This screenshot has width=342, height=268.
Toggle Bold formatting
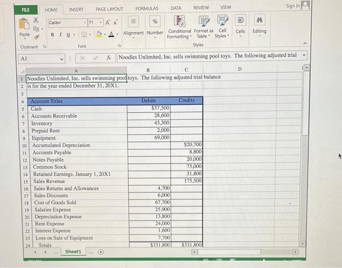pyautogui.click(x=52, y=35)
